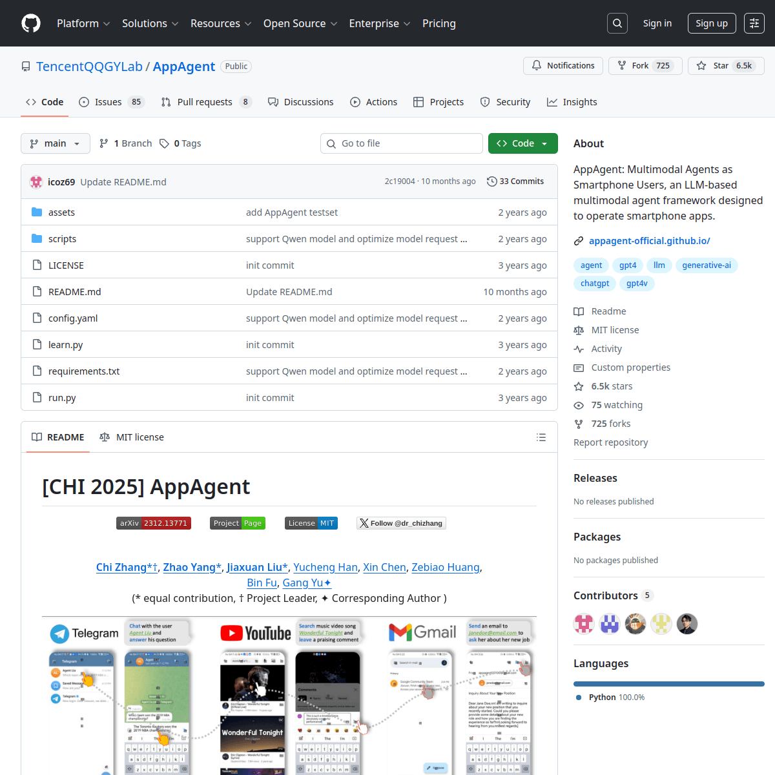
Task: Click the link icon beside appagent-official.github.io
Action: (x=579, y=241)
